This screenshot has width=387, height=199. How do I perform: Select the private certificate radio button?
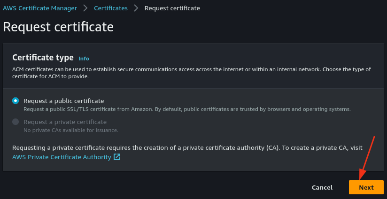[16, 122]
